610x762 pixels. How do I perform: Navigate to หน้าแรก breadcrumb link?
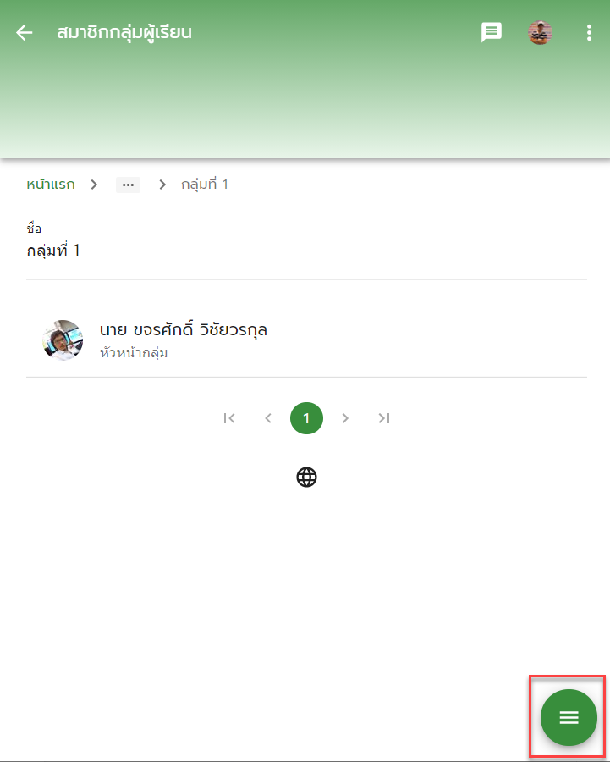pos(51,185)
